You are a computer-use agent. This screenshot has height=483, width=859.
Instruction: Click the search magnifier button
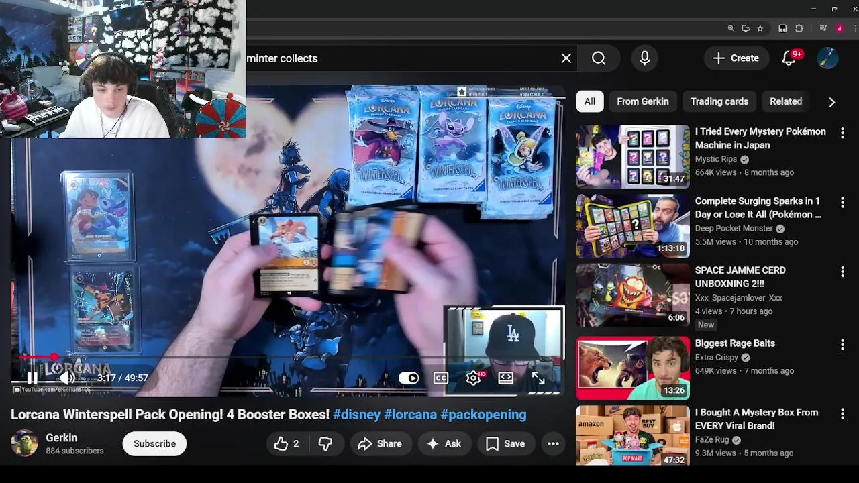(599, 58)
